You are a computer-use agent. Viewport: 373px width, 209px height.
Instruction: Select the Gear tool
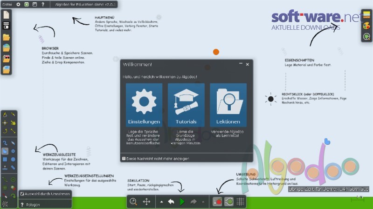[x=13, y=151]
